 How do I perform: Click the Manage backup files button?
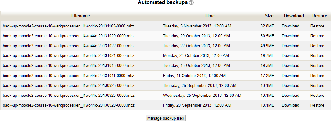(166, 118)
